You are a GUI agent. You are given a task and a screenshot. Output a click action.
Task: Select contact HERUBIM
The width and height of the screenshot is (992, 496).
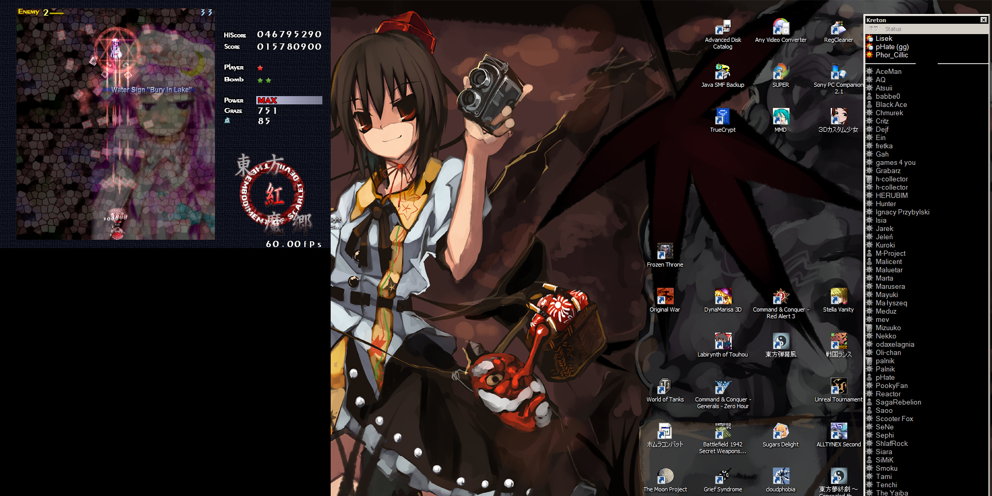coord(891,195)
